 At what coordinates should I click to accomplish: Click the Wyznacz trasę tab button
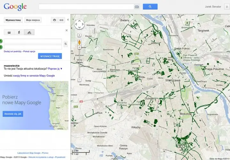[x=13, y=20]
